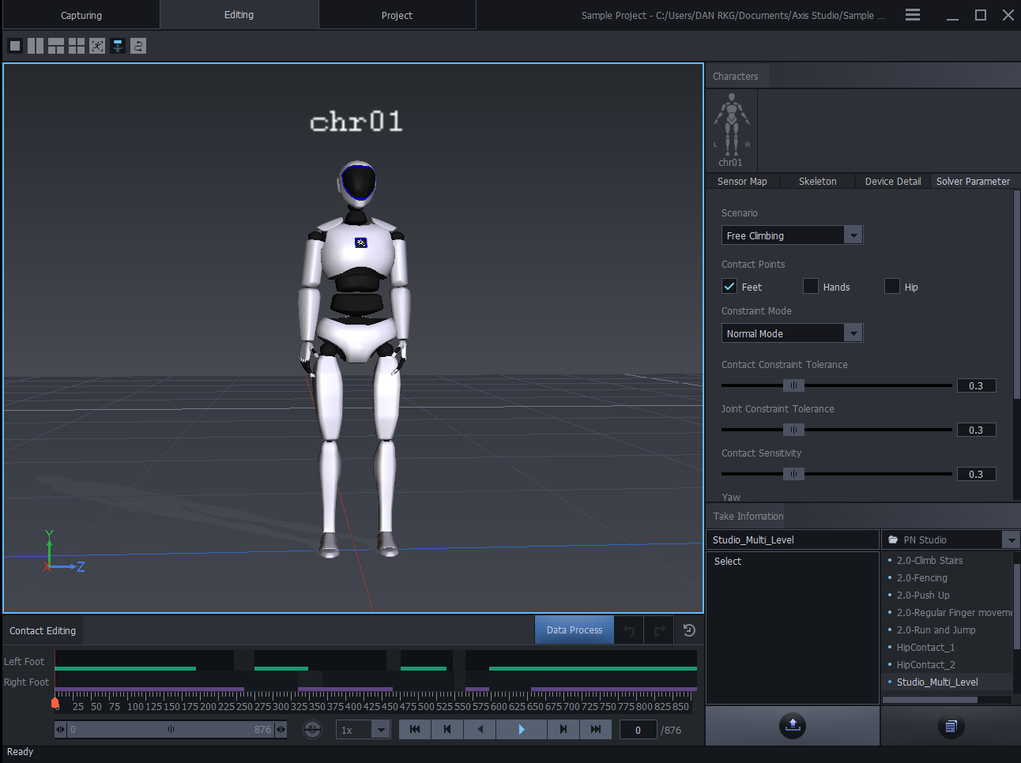Open the Constraint Mode dropdown

[x=791, y=333]
